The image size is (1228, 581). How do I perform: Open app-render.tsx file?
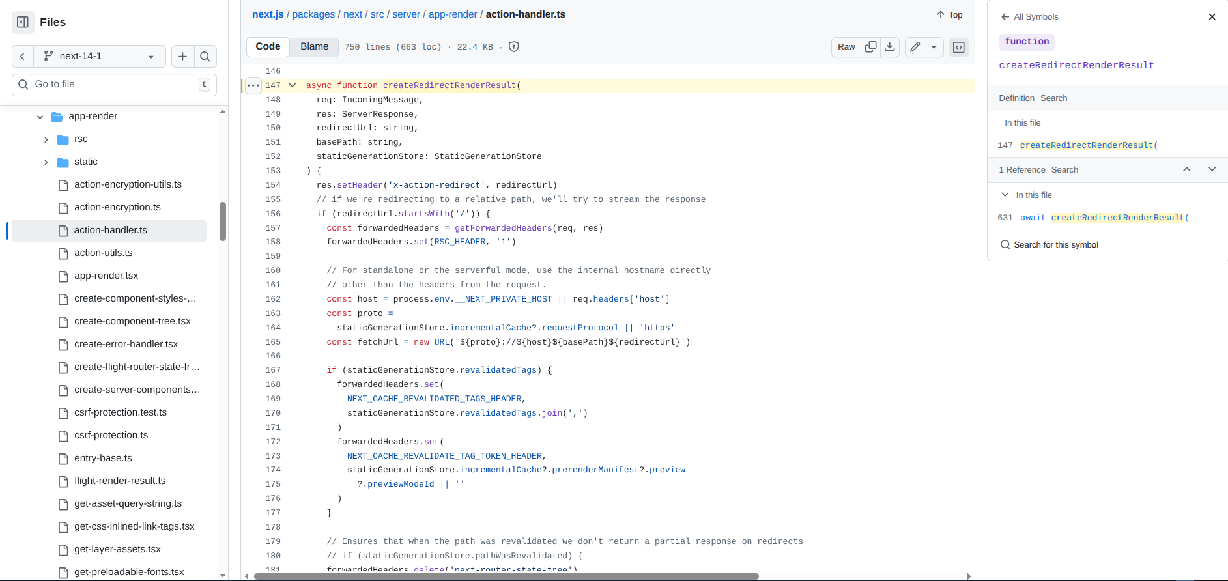pyautogui.click(x=106, y=276)
